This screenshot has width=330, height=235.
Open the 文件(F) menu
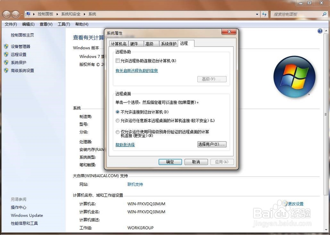11,24
